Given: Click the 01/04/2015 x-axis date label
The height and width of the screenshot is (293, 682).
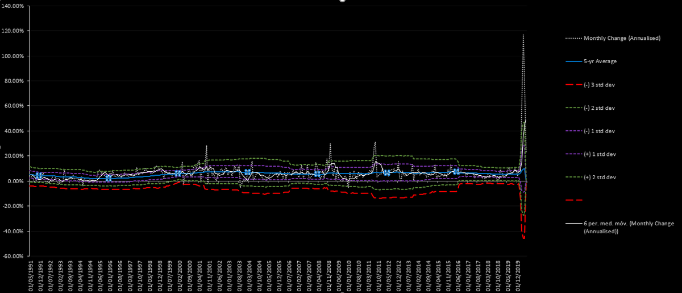Looking at the screenshot, I should [x=439, y=275].
